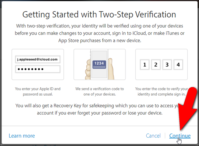This screenshot has width=199, height=146.
Task: Click the introductory two-step verification paragraph
Action: click(x=99, y=33)
